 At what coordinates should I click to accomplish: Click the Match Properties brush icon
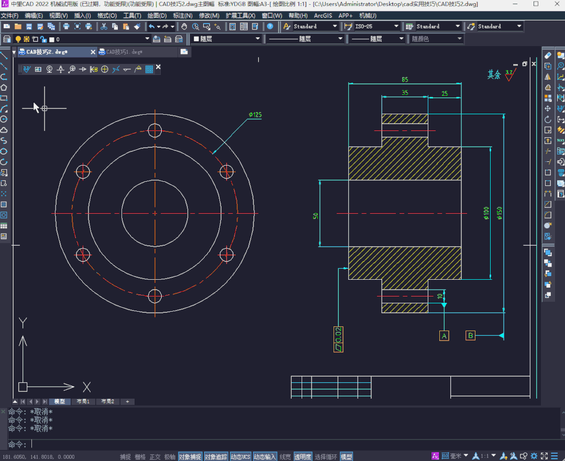[x=137, y=26]
